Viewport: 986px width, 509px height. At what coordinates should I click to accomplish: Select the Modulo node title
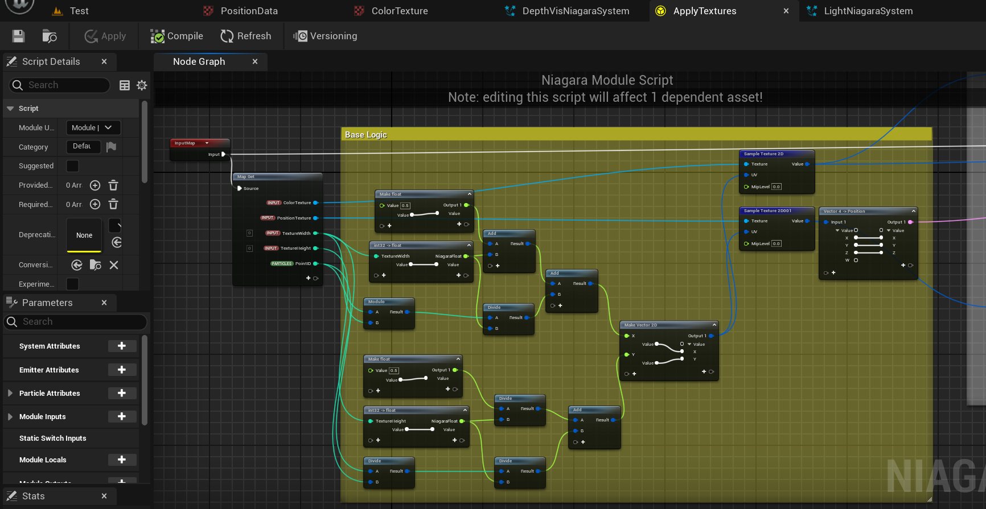click(x=376, y=301)
